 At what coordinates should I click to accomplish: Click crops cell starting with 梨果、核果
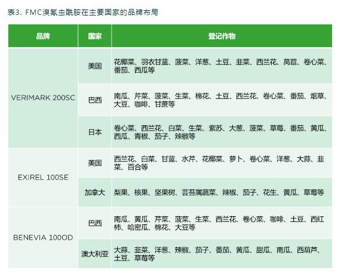(222, 192)
